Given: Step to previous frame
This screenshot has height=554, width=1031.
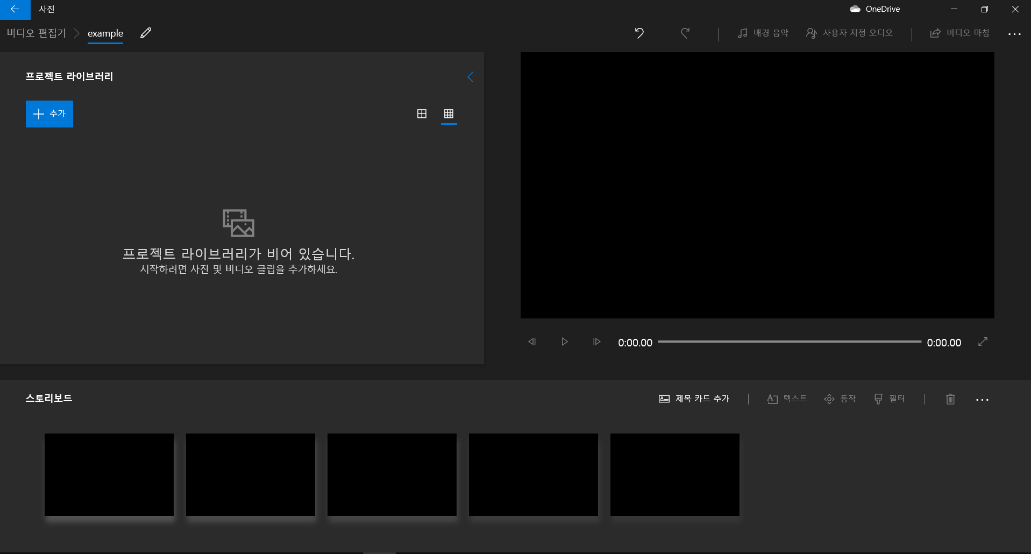Looking at the screenshot, I should pos(532,342).
